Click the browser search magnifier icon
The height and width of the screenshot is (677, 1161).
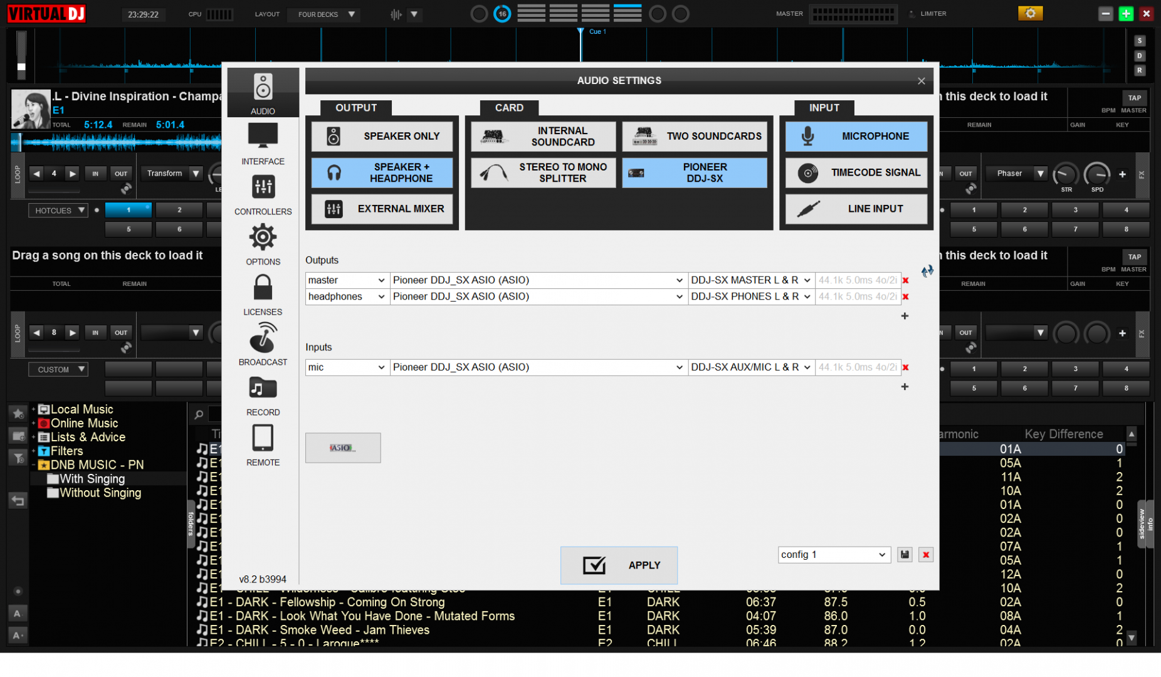click(x=199, y=414)
